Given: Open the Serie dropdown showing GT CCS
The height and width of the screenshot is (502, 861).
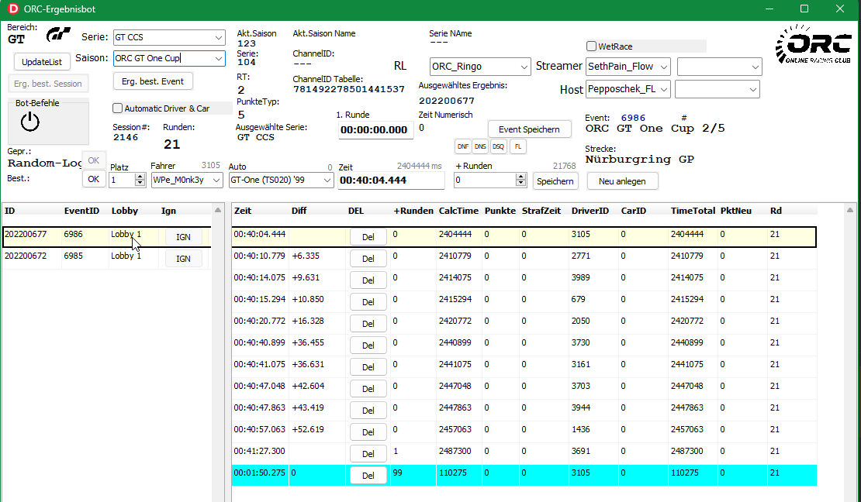Looking at the screenshot, I should click(218, 37).
